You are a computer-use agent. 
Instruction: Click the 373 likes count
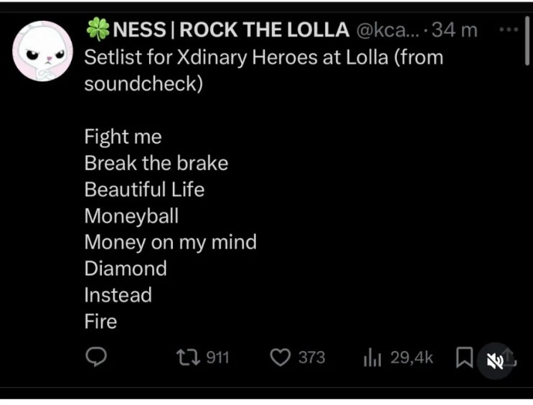[311, 357]
